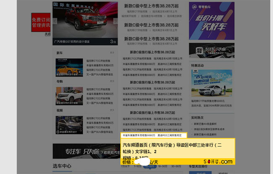The width and height of the screenshot is (273, 174).
Task: Open 又一国产SUV颜值帝诞生 in the 视频 section
Action: click(x=100, y=132)
